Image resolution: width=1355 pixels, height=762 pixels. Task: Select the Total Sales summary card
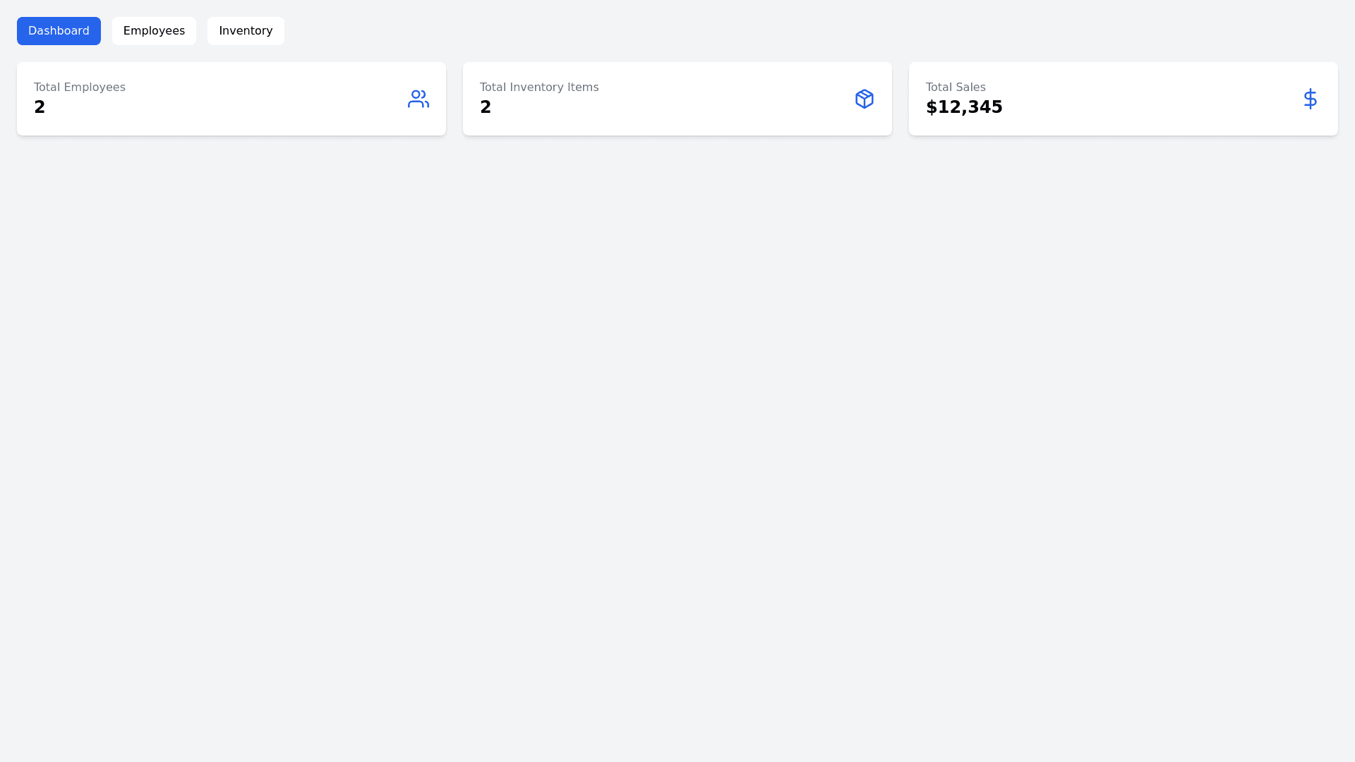point(1124,99)
